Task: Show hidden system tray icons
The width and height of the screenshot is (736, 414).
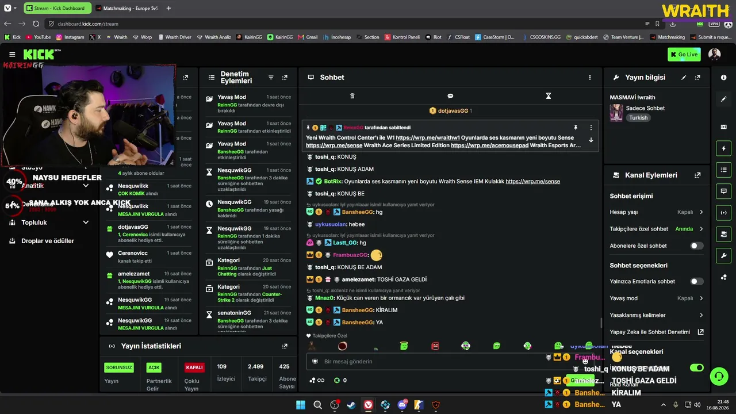Action: [x=663, y=405]
